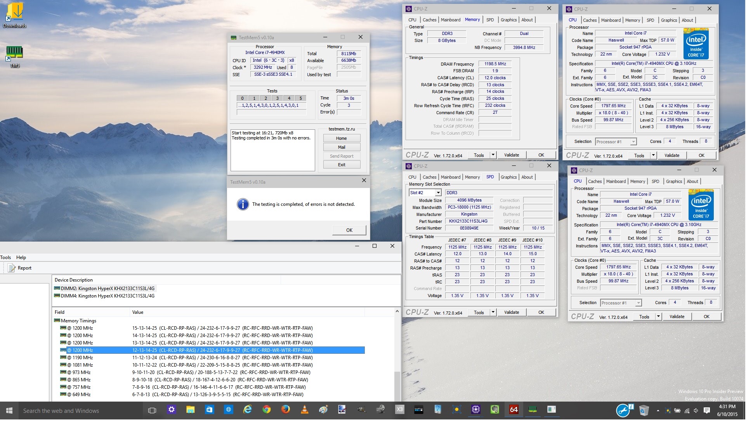Screen dimensions: 746x421
Task: Select test number 0 in TestMem5 Tests
Action: click(243, 99)
